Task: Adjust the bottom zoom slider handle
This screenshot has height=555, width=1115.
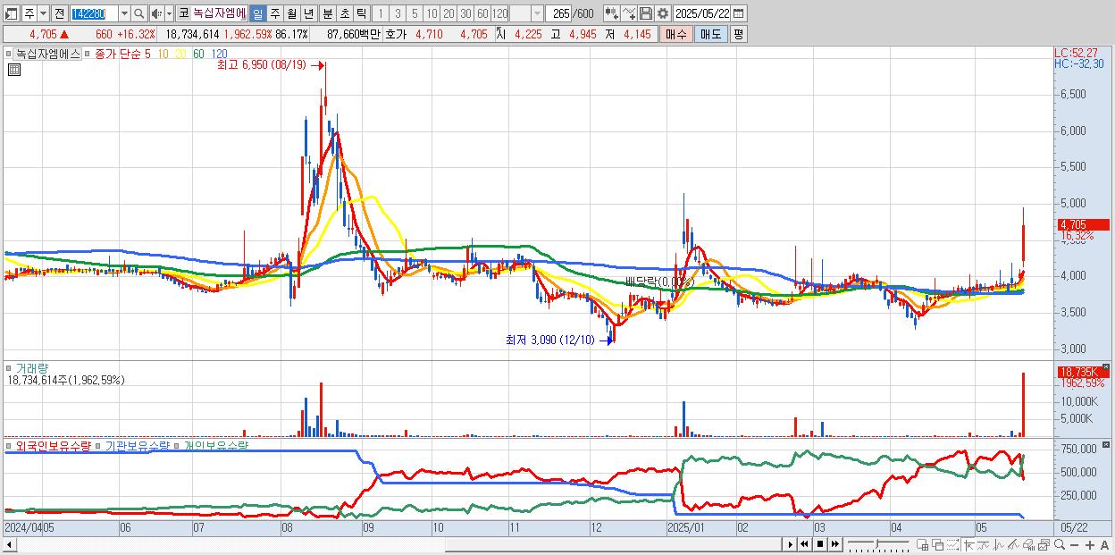Action: click(879, 543)
